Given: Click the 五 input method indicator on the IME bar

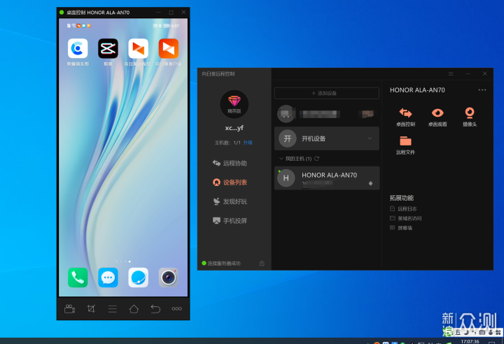Looking at the screenshot, I should (458, 332).
